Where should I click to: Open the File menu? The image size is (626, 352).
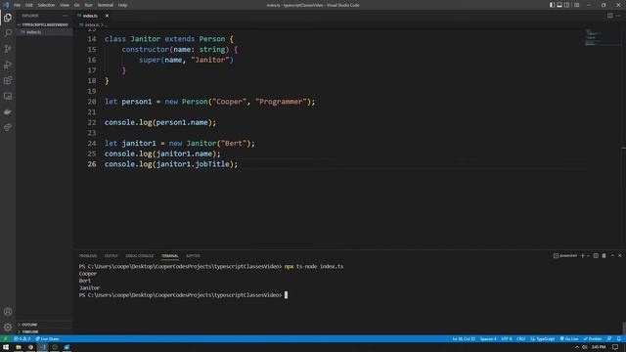click(17, 5)
